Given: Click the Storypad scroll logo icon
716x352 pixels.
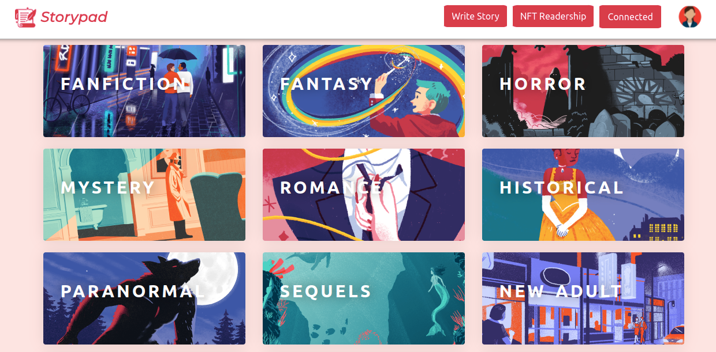Looking at the screenshot, I should 25,17.
